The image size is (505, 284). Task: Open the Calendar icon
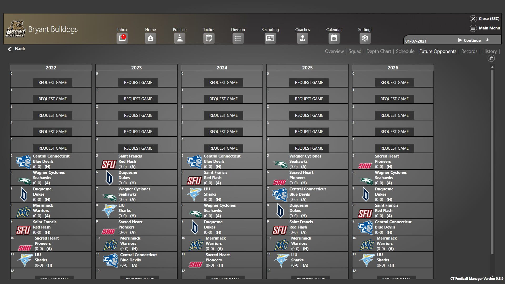click(334, 38)
